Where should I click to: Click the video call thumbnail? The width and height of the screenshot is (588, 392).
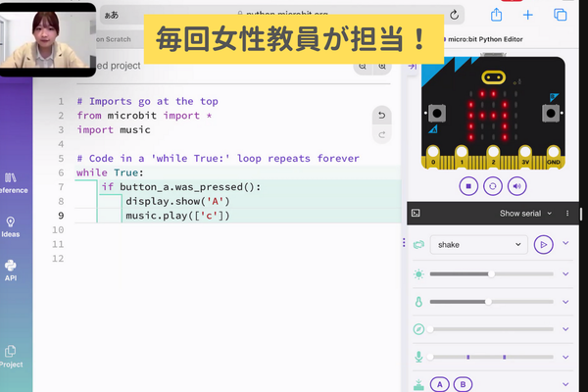tap(48, 39)
